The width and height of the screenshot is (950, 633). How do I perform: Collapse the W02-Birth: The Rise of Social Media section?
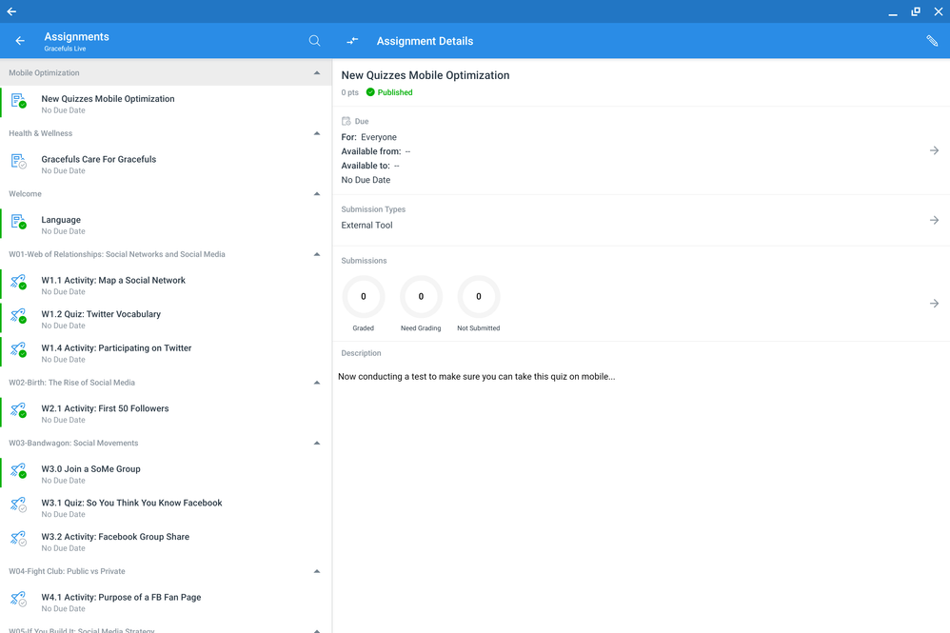[317, 383]
